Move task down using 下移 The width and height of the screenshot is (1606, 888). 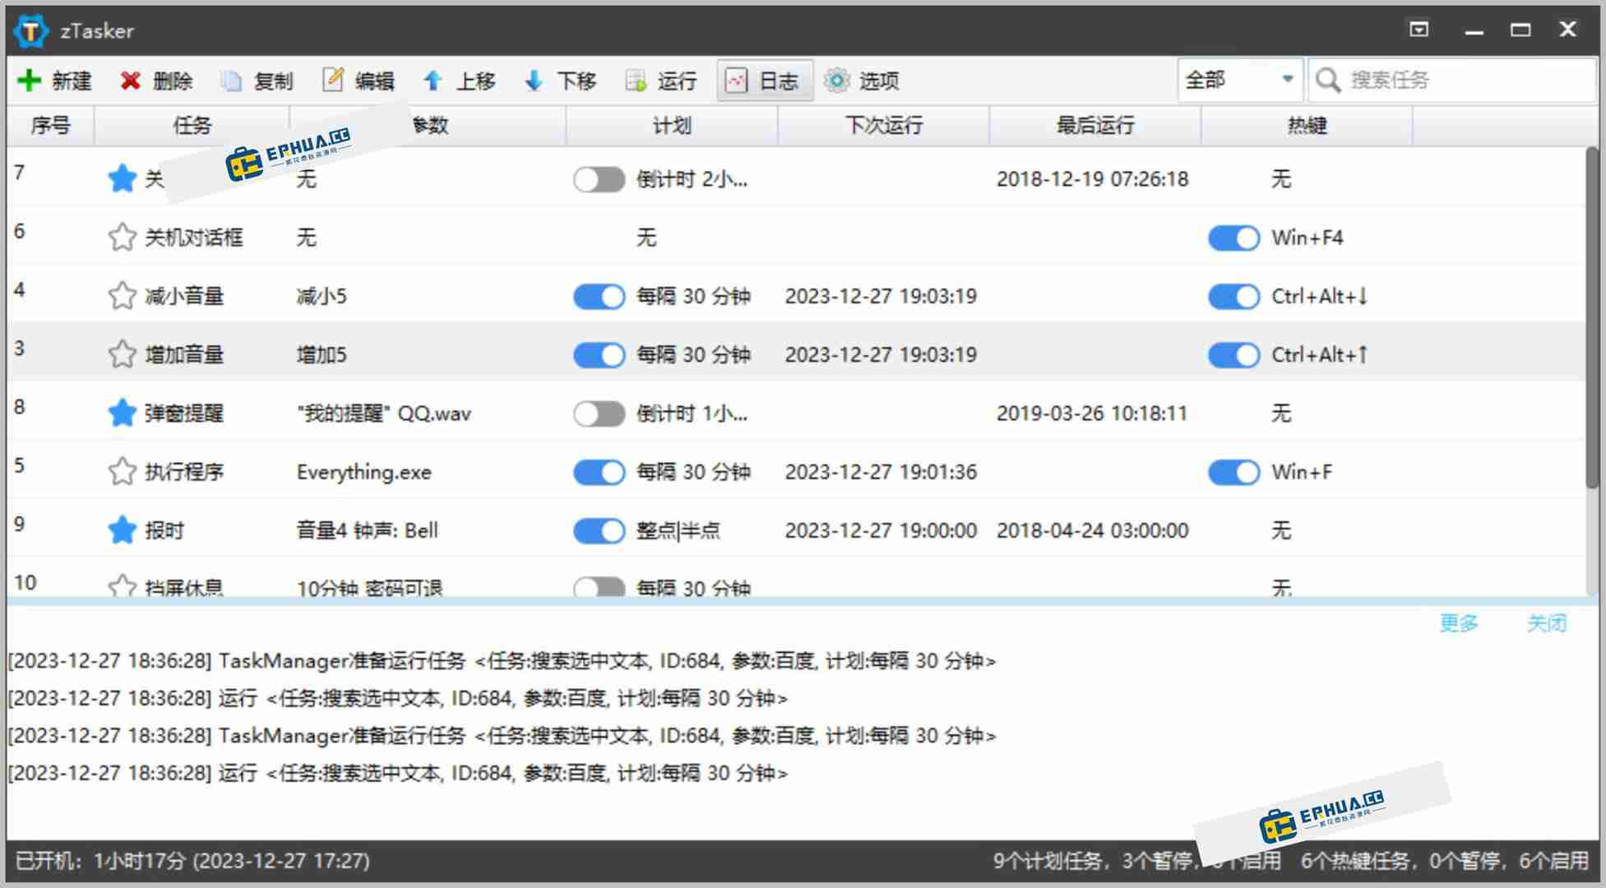560,80
